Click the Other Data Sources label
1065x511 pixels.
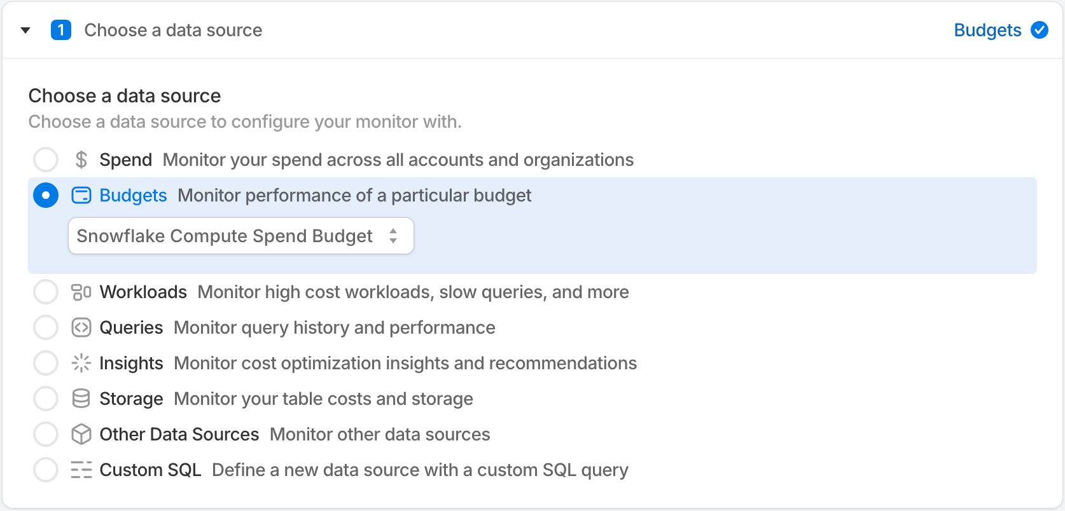[179, 434]
